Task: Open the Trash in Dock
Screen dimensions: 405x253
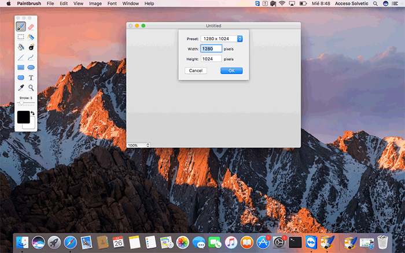Action: click(382, 243)
